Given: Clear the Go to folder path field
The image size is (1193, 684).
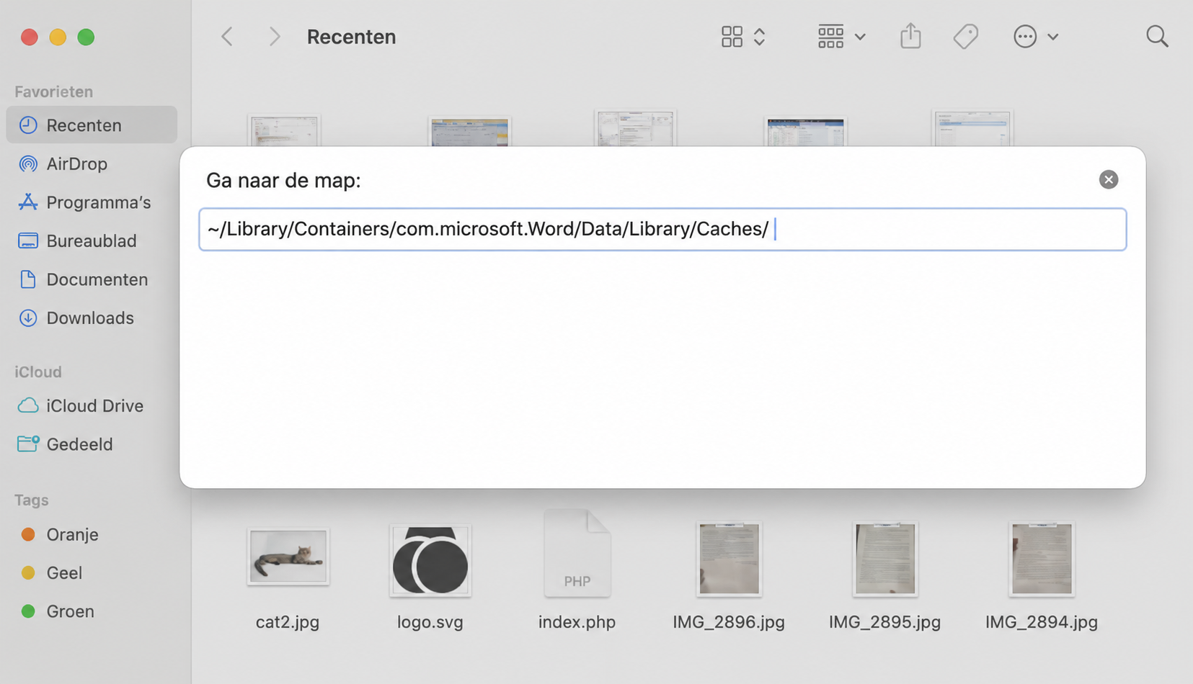Looking at the screenshot, I should [x=1109, y=179].
